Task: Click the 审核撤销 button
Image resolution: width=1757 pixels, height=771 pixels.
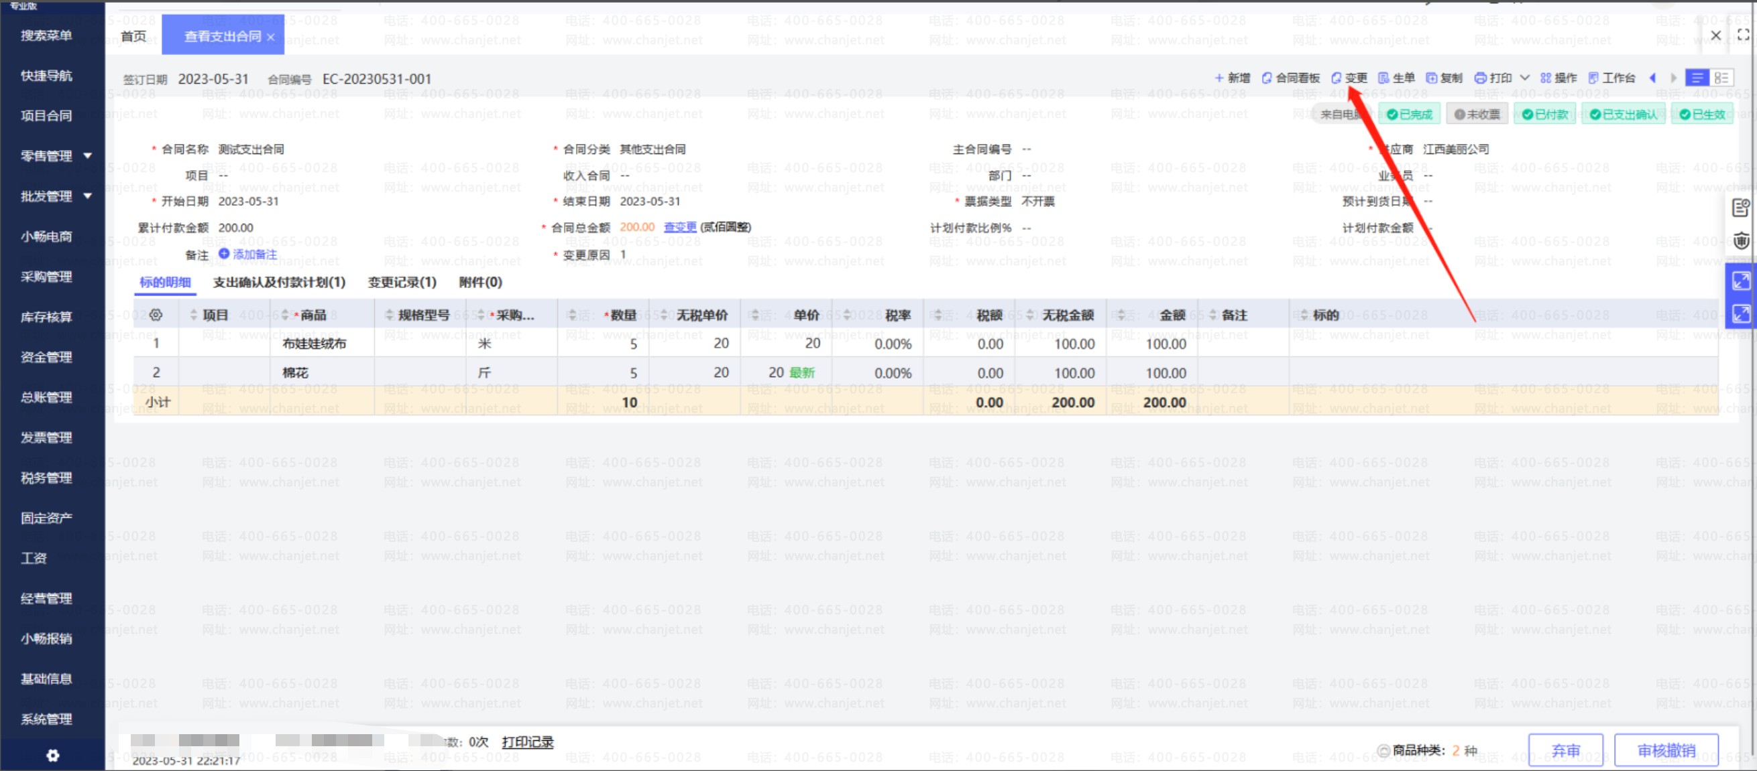Action: pos(1666,750)
